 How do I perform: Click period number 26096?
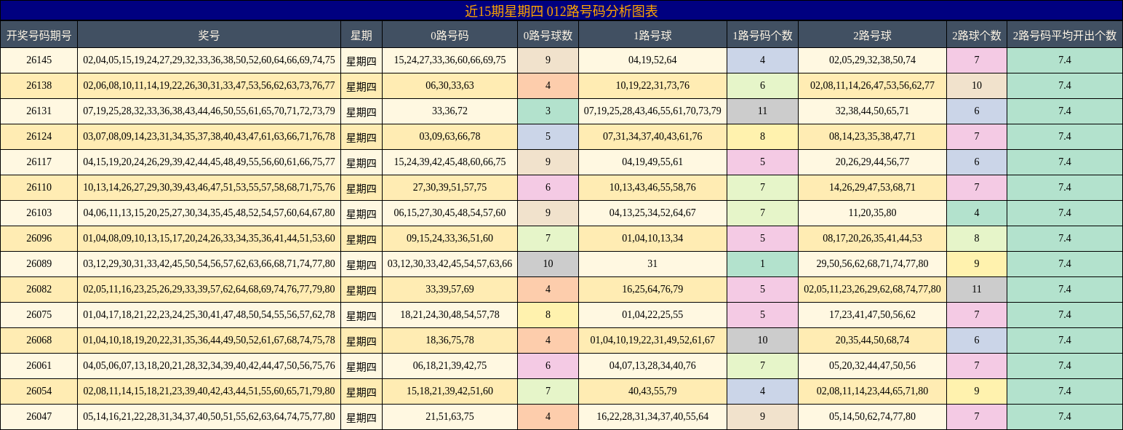tap(39, 239)
